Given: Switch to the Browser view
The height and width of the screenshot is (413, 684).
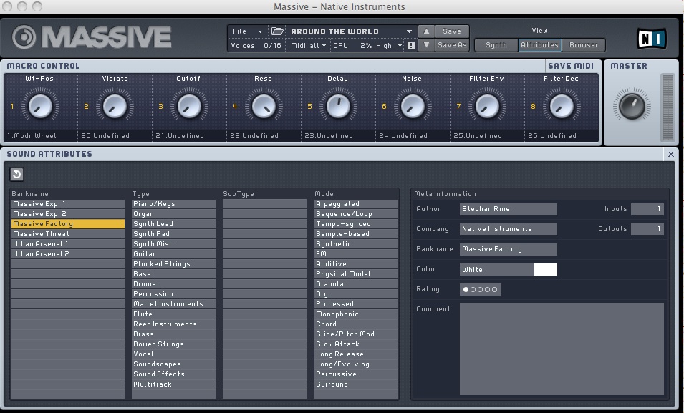Looking at the screenshot, I should (x=583, y=45).
